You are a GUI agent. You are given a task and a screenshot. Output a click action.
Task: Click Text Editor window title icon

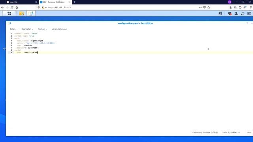pyautogui.click(x=9, y=23)
